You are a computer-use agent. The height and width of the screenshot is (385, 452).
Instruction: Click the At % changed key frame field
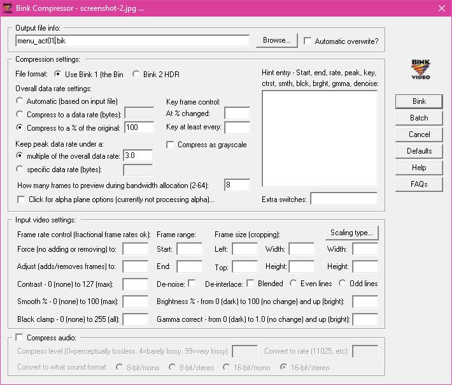237,113
